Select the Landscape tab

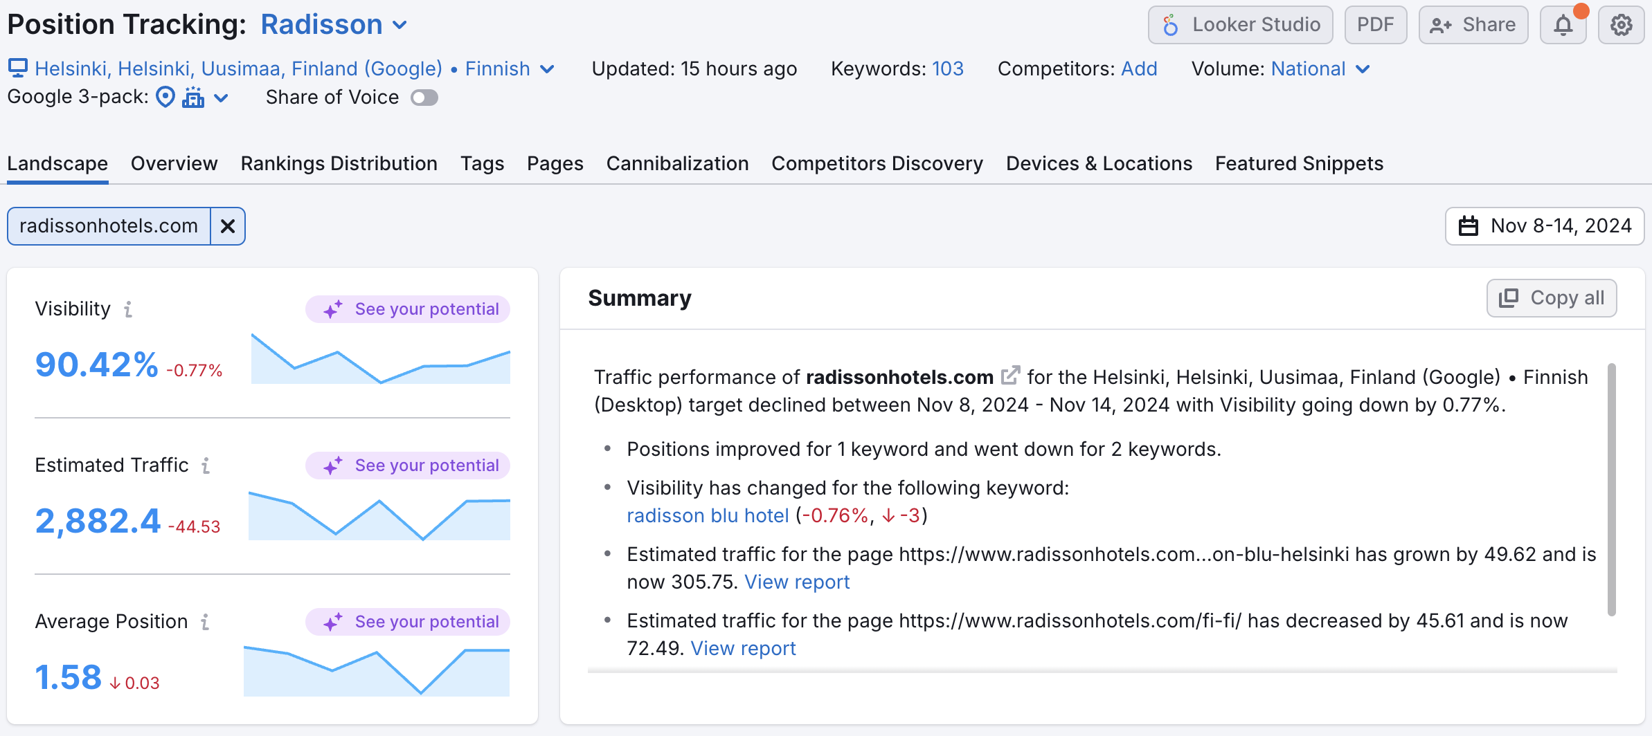[x=57, y=163]
